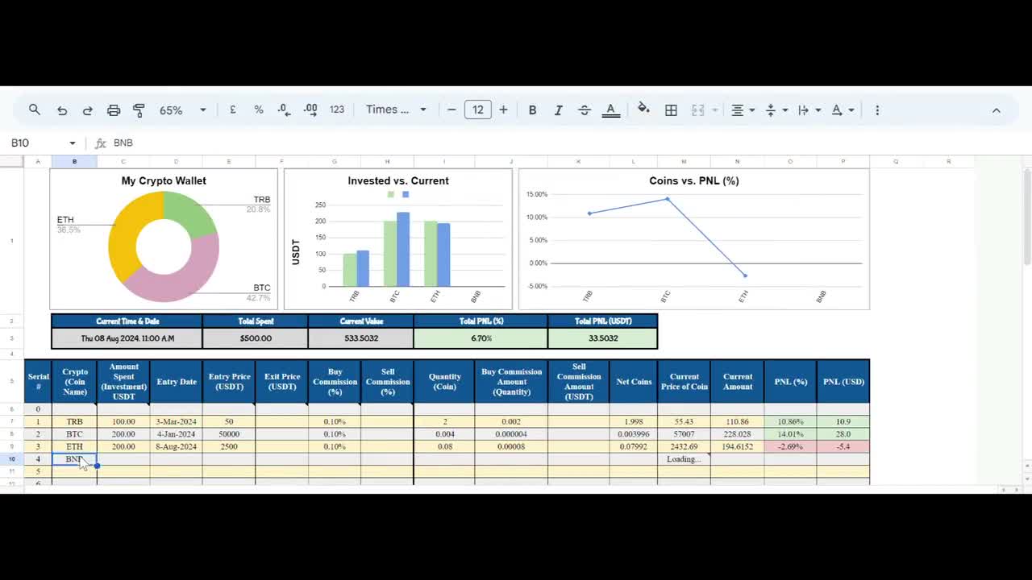The height and width of the screenshot is (580, 1032).
Task: Select the Paint format tool
Action: [x=139, y=110]
